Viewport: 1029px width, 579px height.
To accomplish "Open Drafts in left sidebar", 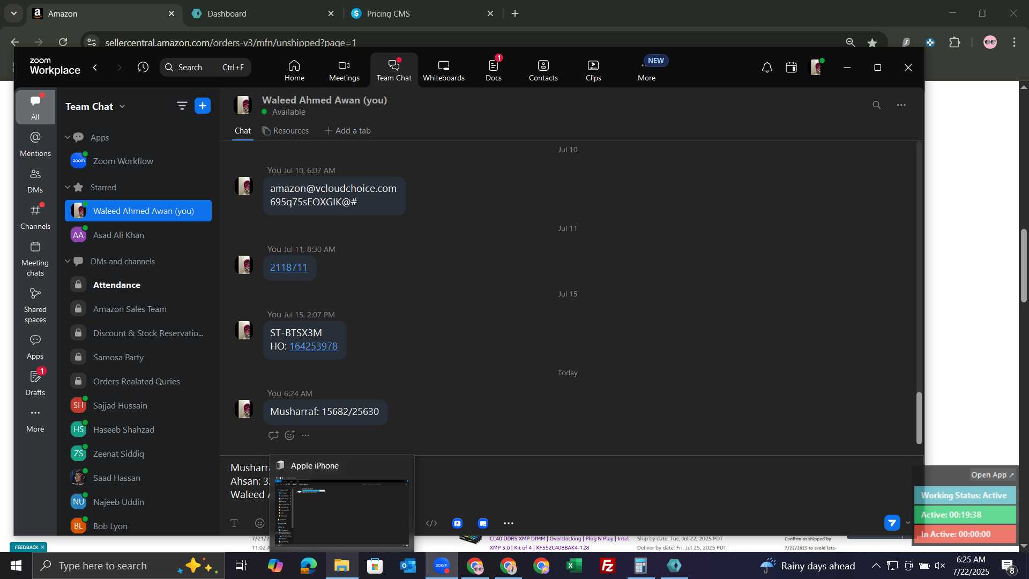I will coord(35,383).
